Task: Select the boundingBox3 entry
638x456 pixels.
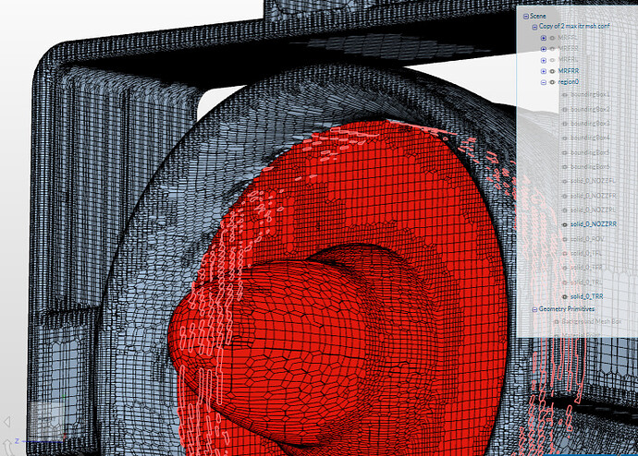Action: 590,124
